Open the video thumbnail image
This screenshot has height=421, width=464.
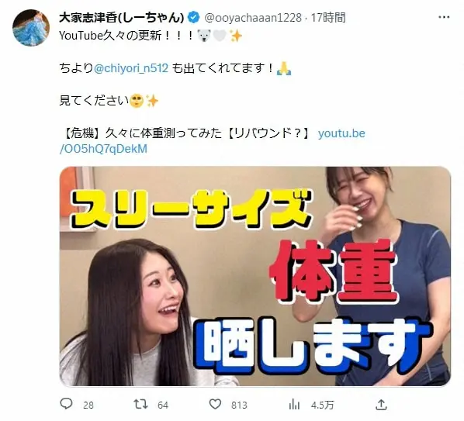click(x=255, y=276)
